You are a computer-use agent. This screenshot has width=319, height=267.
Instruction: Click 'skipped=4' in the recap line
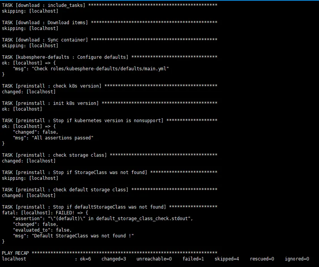point(227,259)
